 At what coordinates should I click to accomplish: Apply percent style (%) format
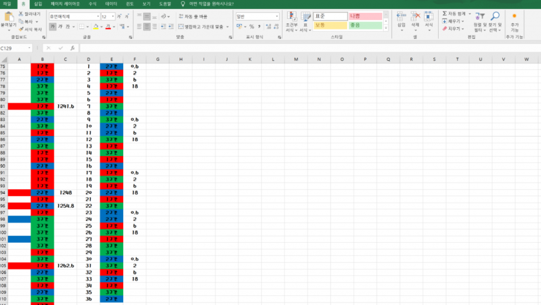pyautogui.click(x=251, y=27)
